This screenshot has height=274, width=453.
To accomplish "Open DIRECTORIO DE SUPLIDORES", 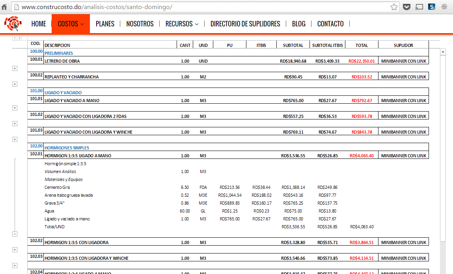I will click(245, 24).
